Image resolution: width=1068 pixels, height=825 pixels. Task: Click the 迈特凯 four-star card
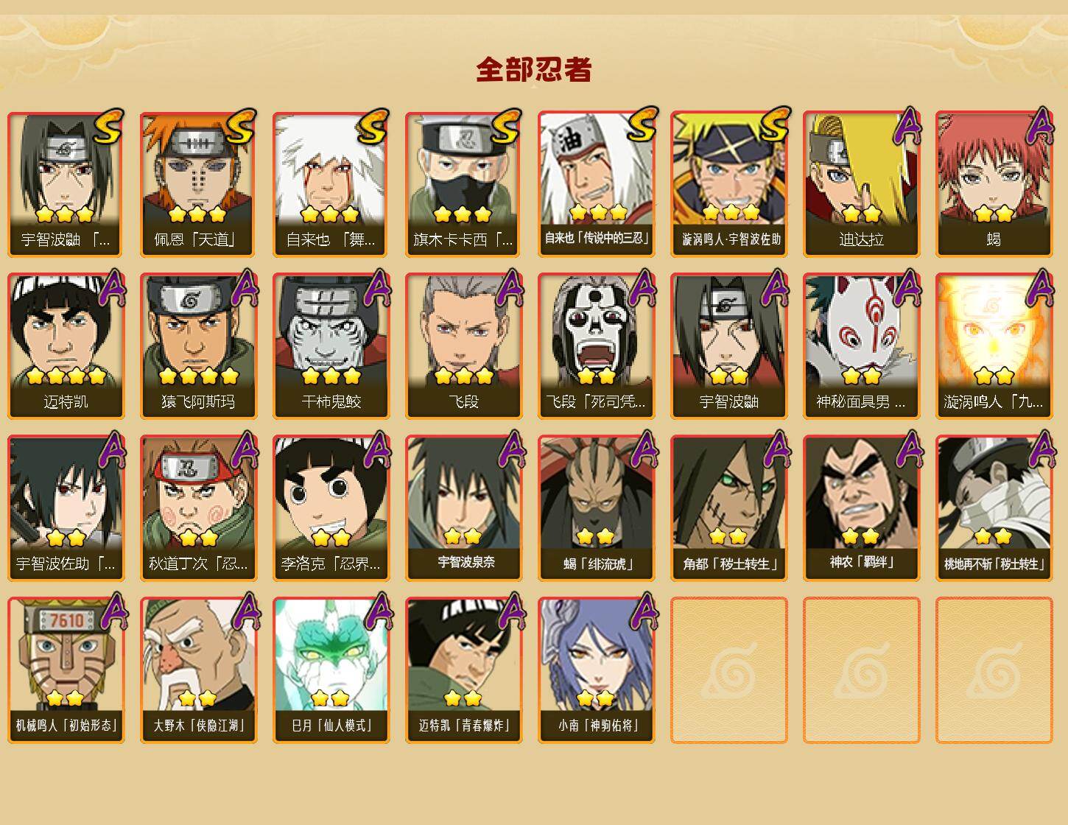pos(66,346)
